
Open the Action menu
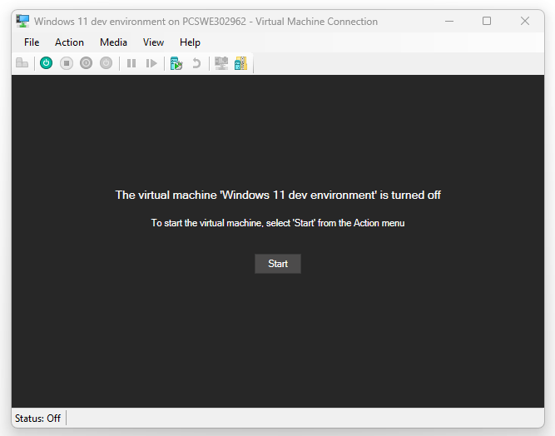click(69, 42)
